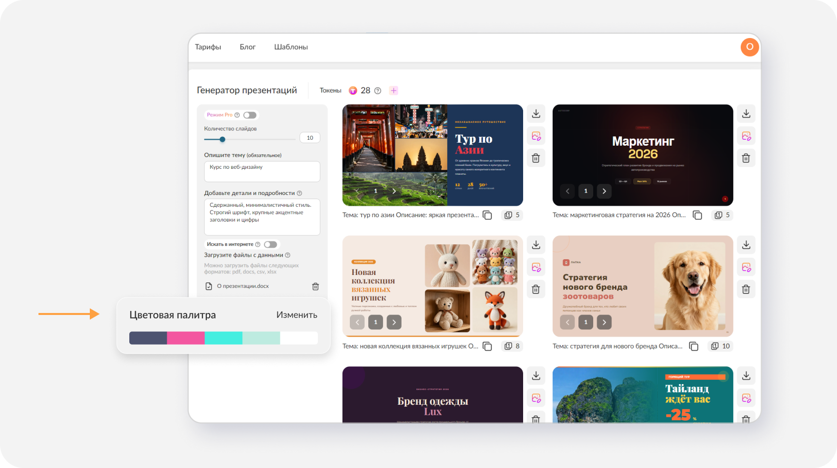The width and height of the screenshot is (837, 468).
Task: Click the slide count field showing 10
Action: [310, 138]
